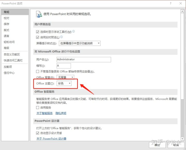
Task: Open the 保存 category
Action: pos(15,24)
